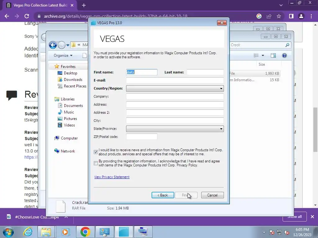The image size is (318, 238).
Task: Open the tab search chevron in Chrome
Action: coord(281,5)
